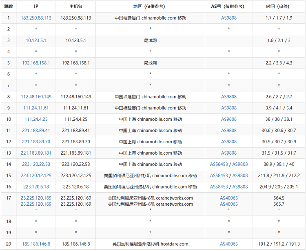Select the 地区（仅供参考） column header
Screen dimensions: 306x251
tap(150, 7)
